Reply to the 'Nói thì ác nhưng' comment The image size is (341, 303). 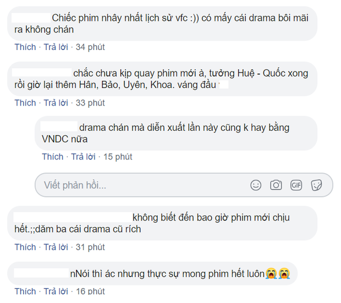tap(57, 291)
